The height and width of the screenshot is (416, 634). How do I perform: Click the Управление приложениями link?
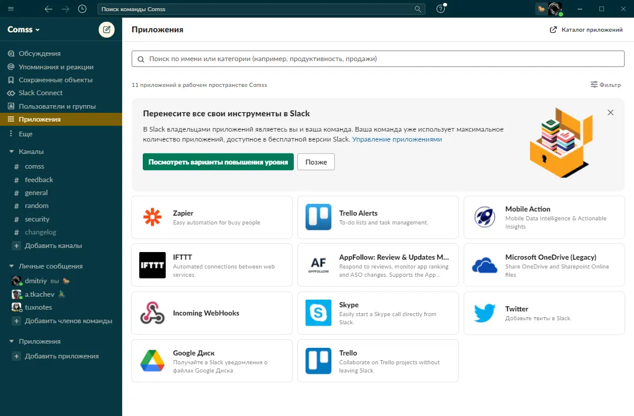click(397, 139)
